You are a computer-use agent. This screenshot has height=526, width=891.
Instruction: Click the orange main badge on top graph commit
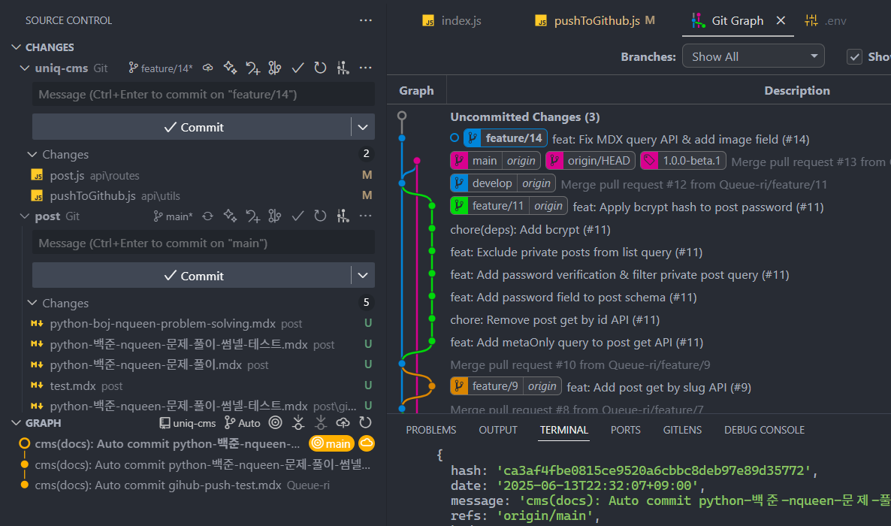click(x=332, y=443)
